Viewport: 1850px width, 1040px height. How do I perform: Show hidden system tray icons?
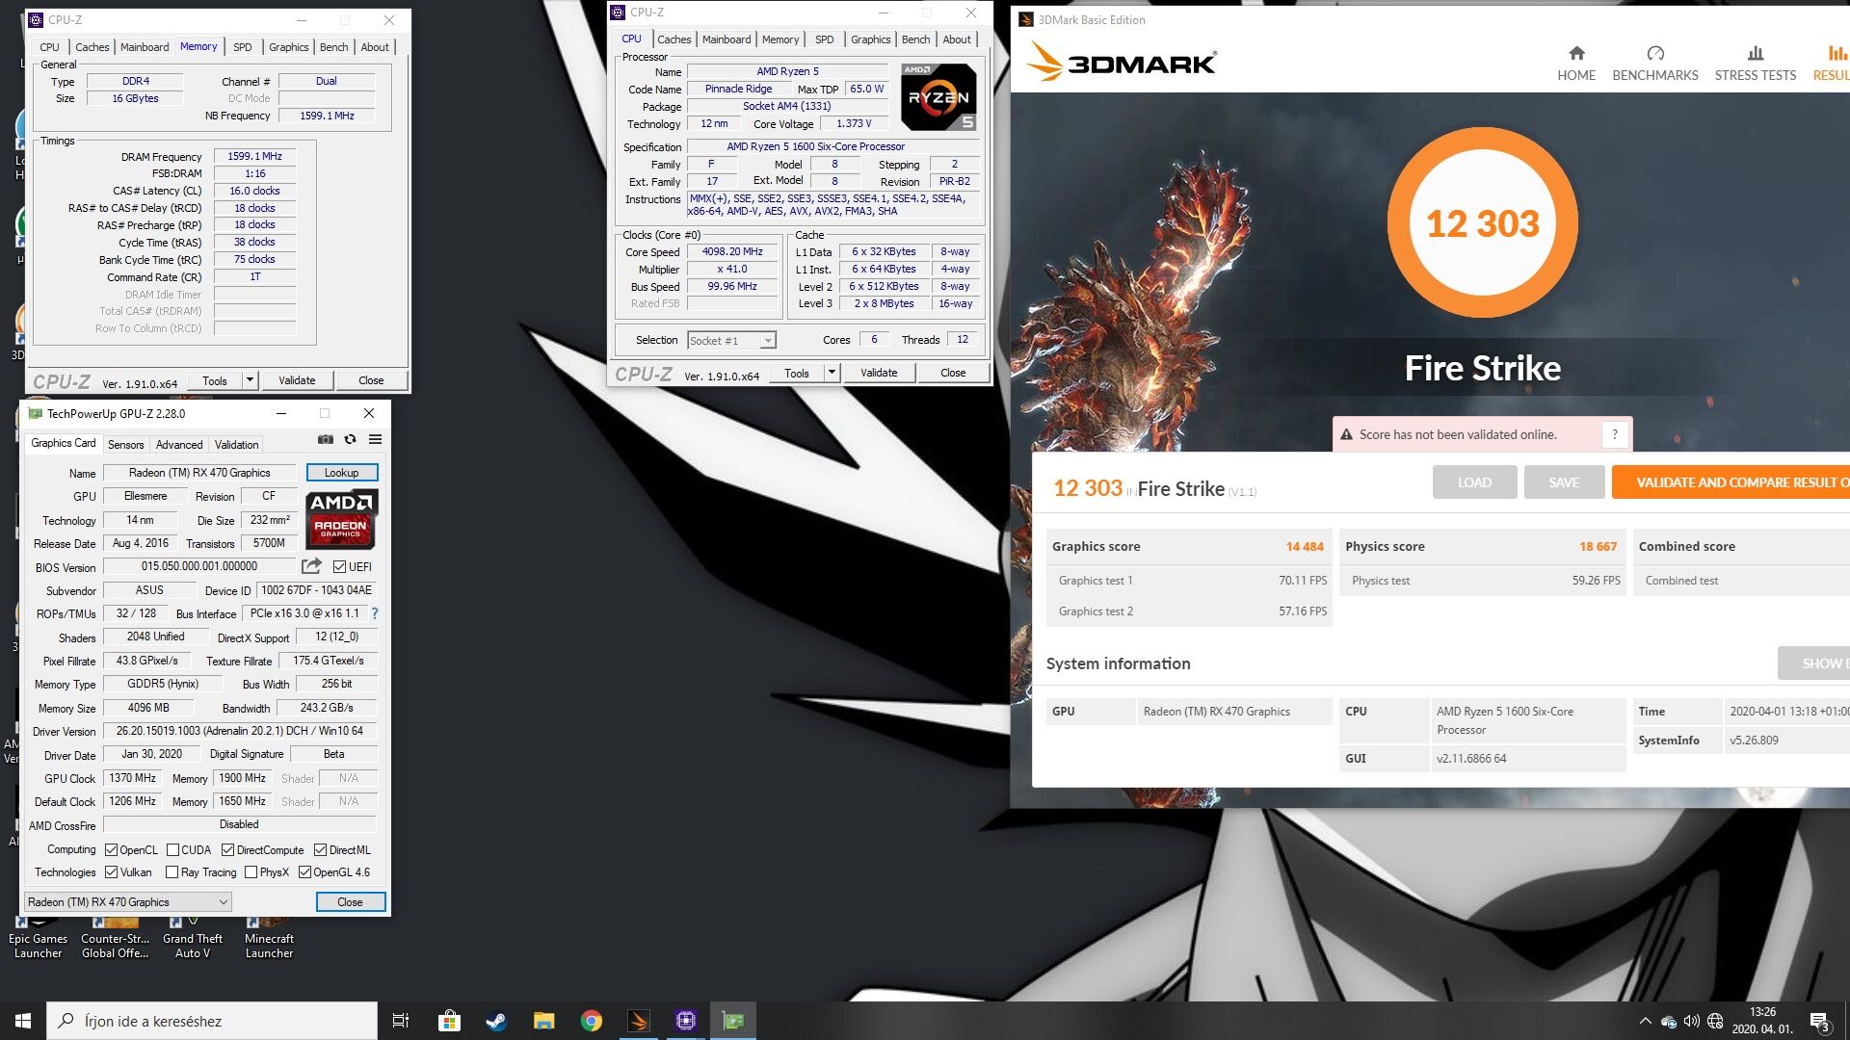point(1645,1021)
